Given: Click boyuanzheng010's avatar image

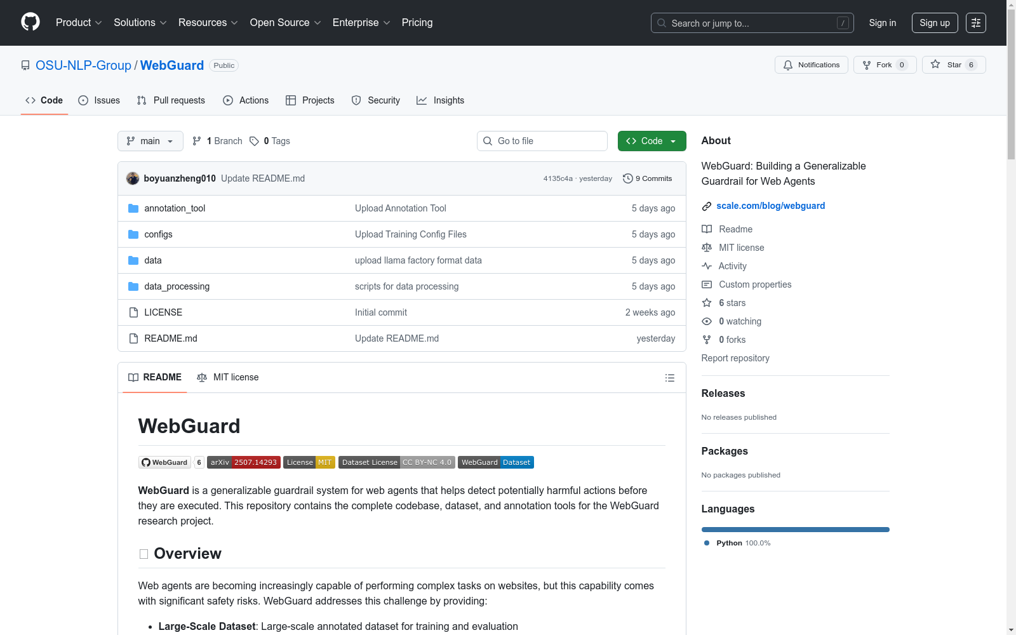Looking at the screenshot, I should [x=133, y=178].
